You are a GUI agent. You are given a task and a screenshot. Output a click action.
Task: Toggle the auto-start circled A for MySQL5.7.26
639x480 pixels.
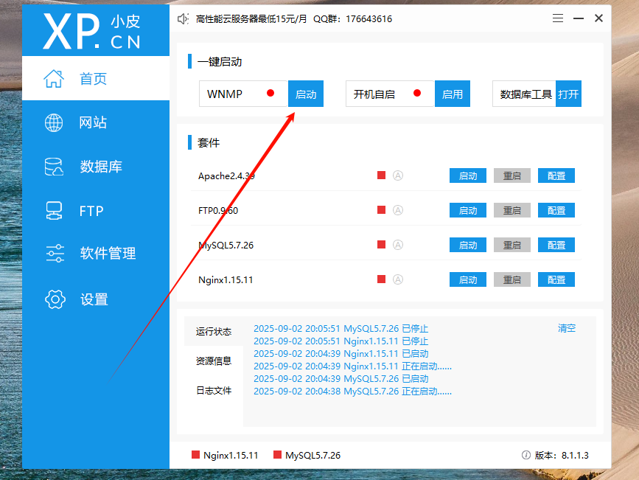coord(398,245)
